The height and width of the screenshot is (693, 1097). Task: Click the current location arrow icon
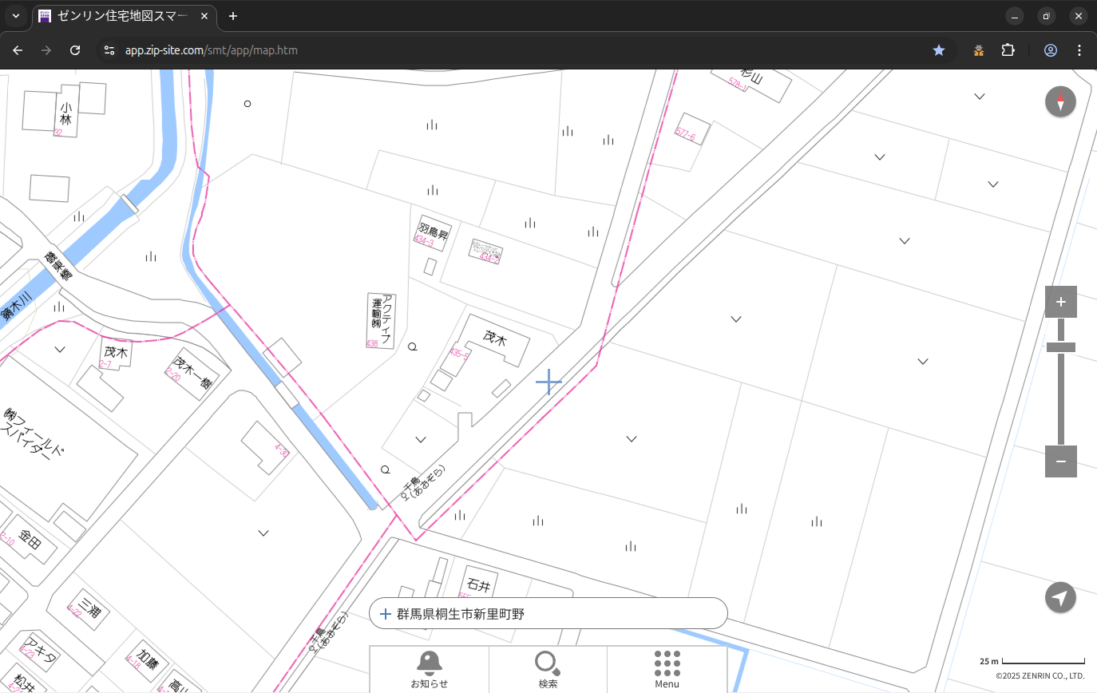(1060, 598)
